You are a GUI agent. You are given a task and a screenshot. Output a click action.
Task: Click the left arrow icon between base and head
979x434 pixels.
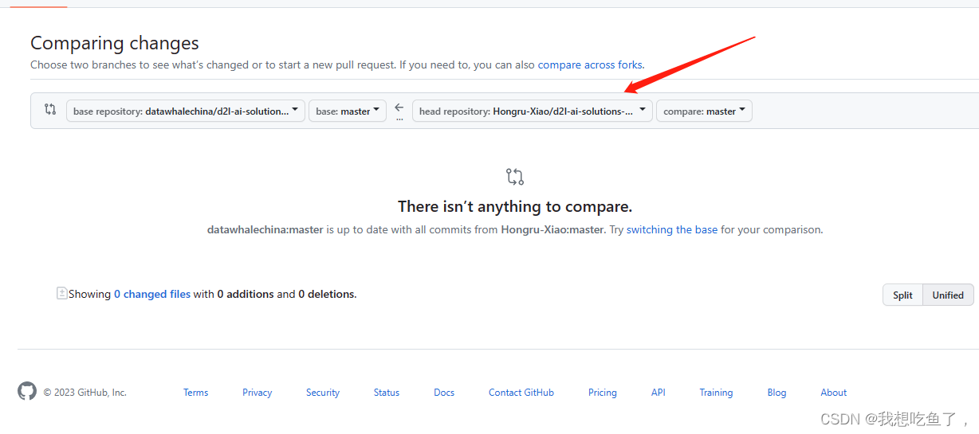point(399,108)
